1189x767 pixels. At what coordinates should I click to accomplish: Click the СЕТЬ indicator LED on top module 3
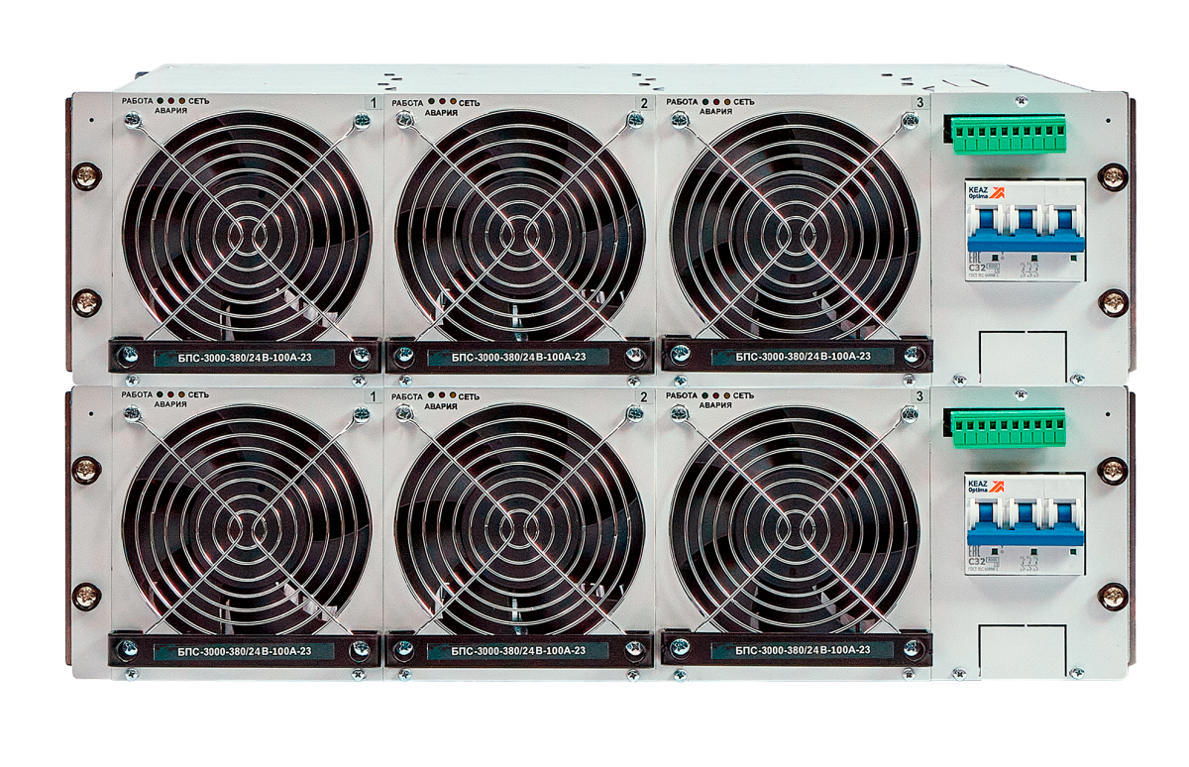[x=726, y=102]
